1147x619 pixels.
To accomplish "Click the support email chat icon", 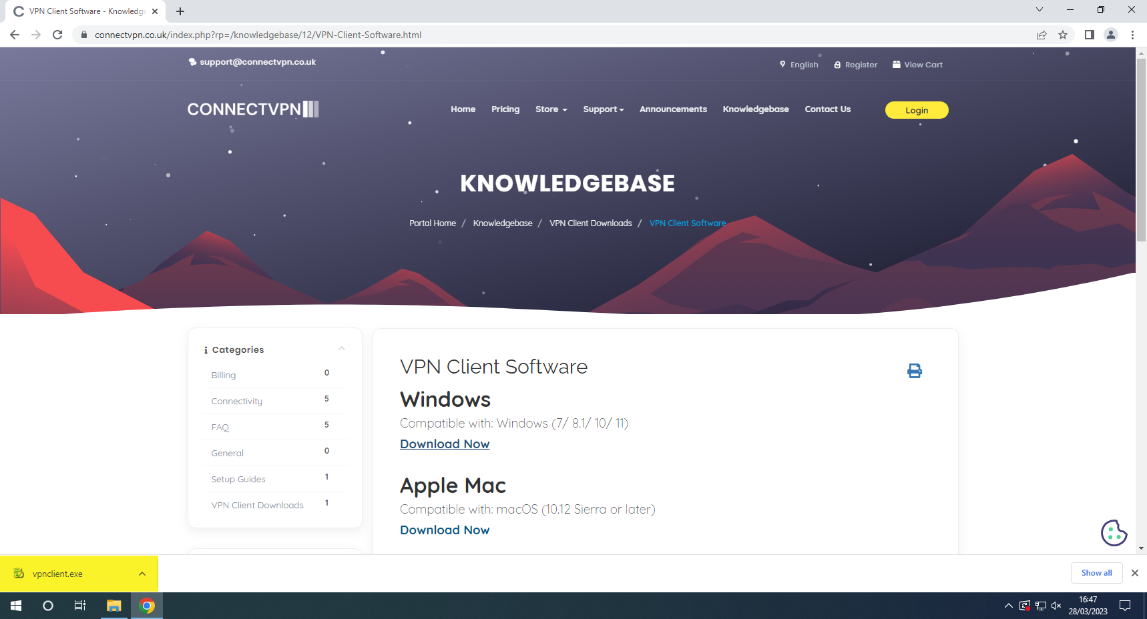I will [192, 62].
